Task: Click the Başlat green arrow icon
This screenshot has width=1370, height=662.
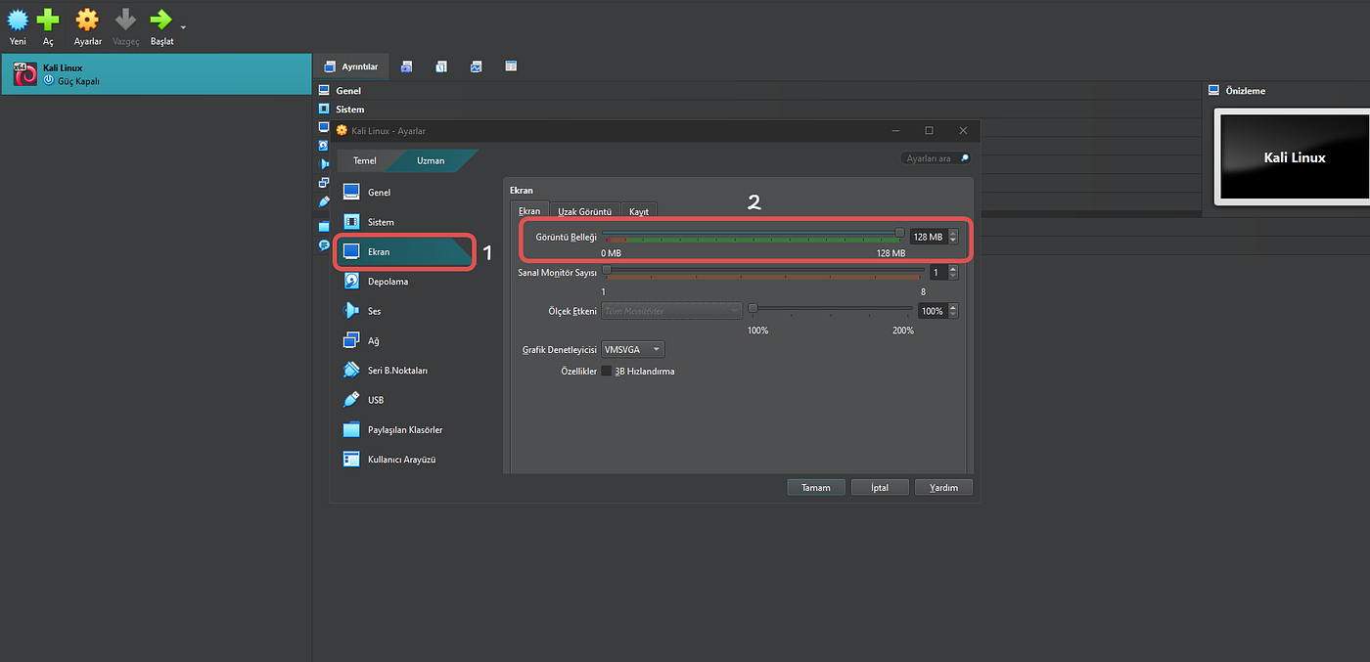Action: [x=160, y=19]
